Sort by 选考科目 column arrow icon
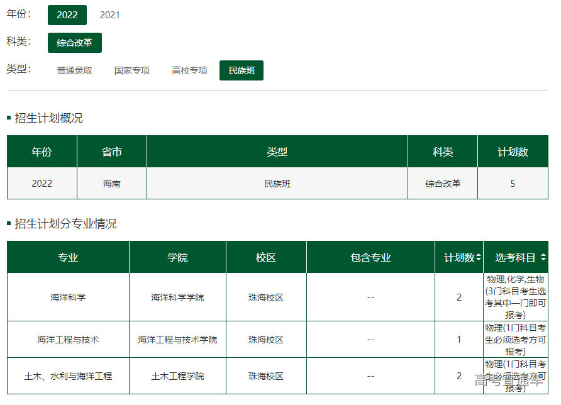Image resolution: width=561 pixels, height=405 pixels. pyautogui.click(x=543, y=257)
